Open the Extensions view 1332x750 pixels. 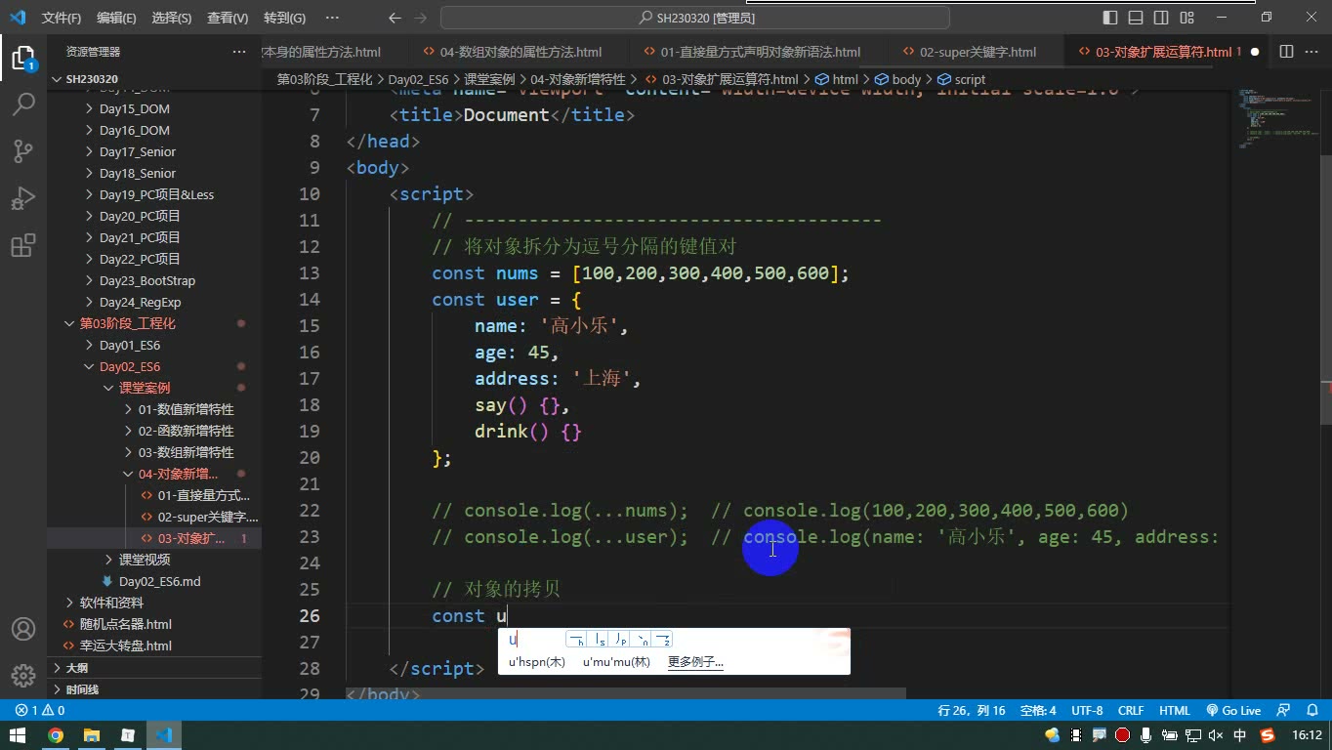click(23, 245)
